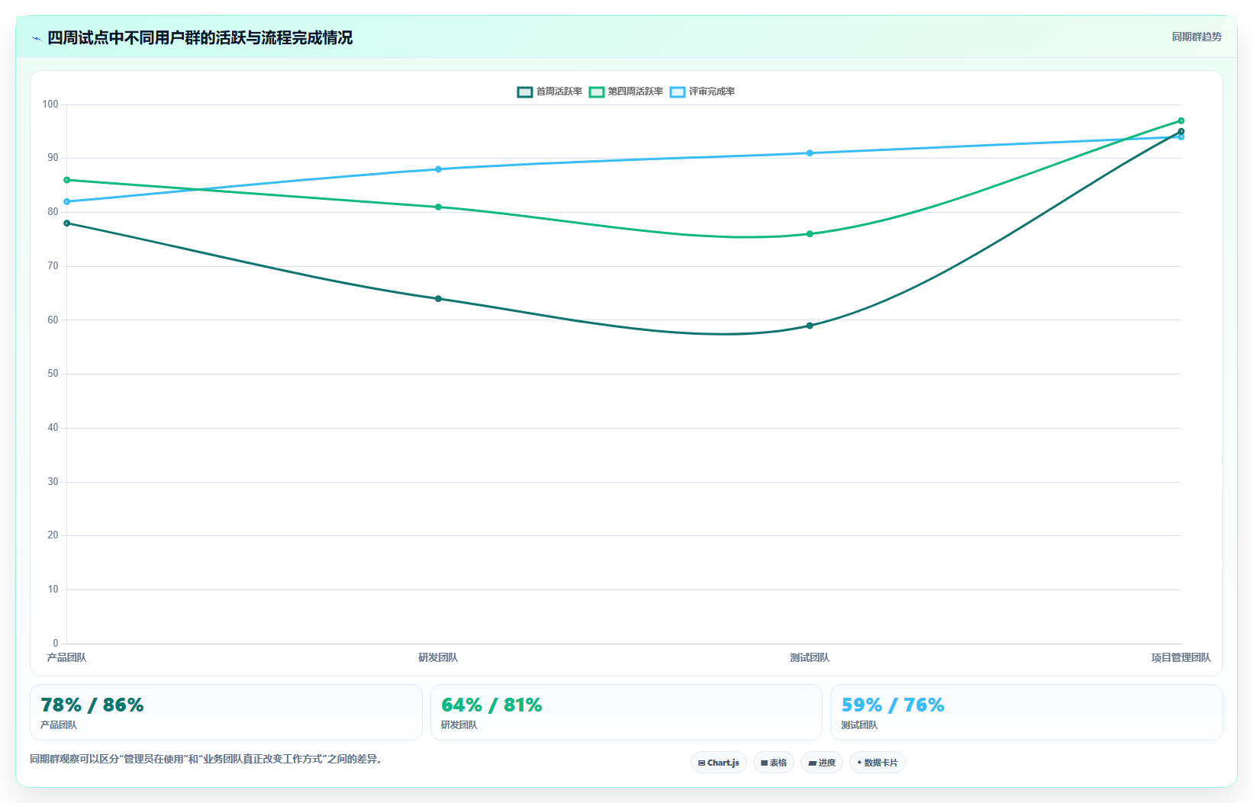Select the 首周活跃率 data point for 测试团队
The height and width of the screenshot is (803, 1253).
coord(810,326)
